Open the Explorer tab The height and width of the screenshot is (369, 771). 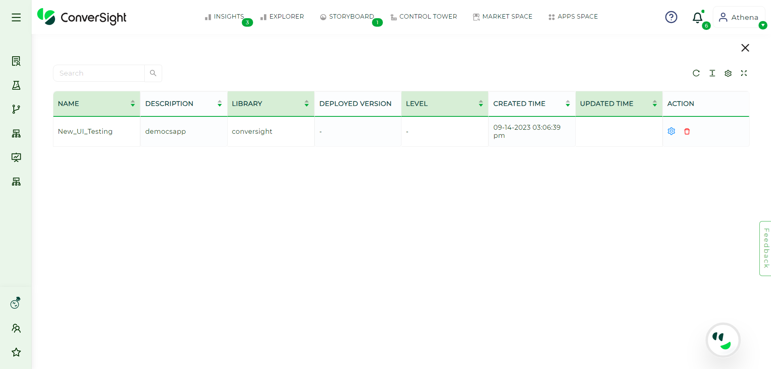[282, 17]
